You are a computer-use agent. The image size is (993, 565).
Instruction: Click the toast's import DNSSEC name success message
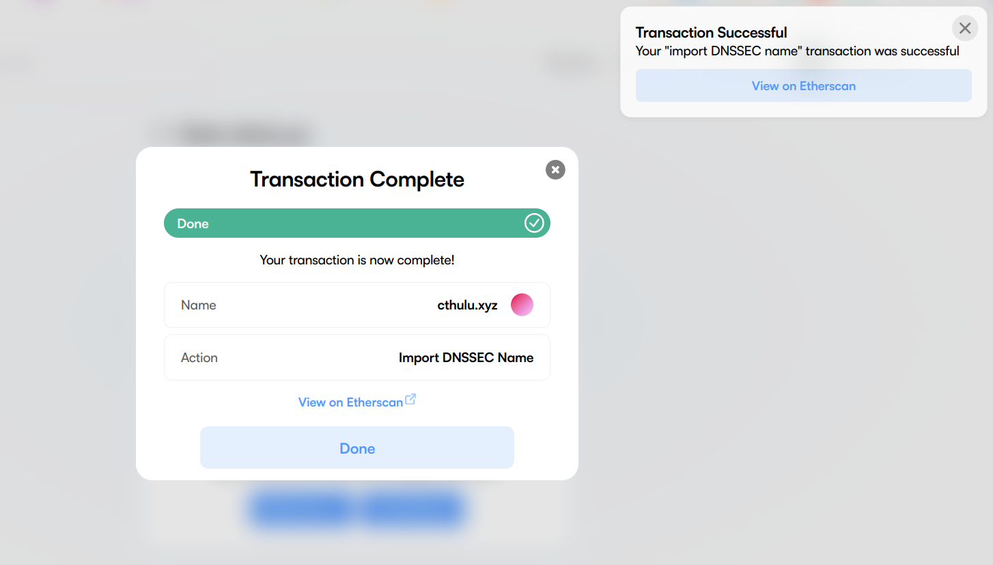point(797,51)
